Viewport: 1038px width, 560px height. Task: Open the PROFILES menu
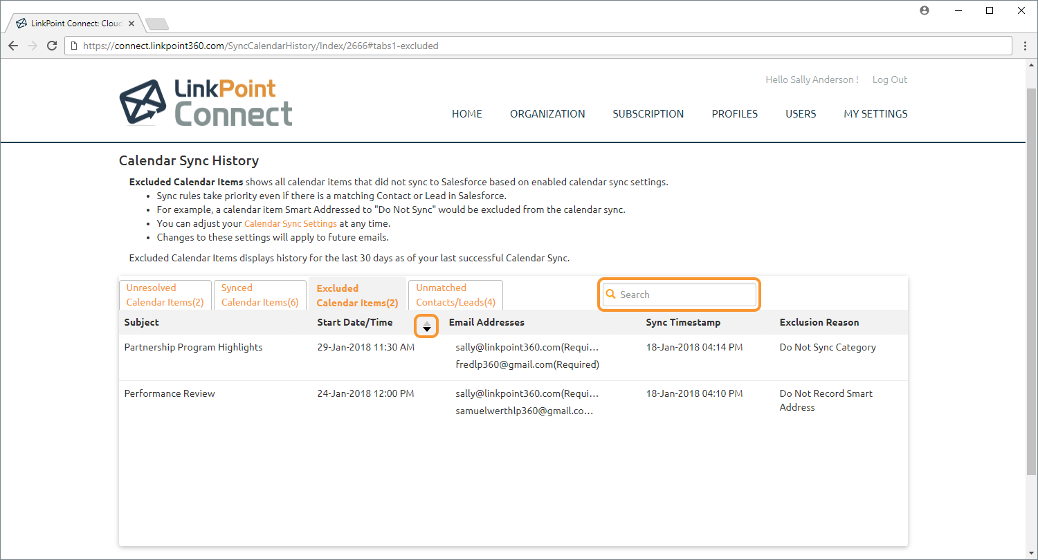tap(735, 114)
